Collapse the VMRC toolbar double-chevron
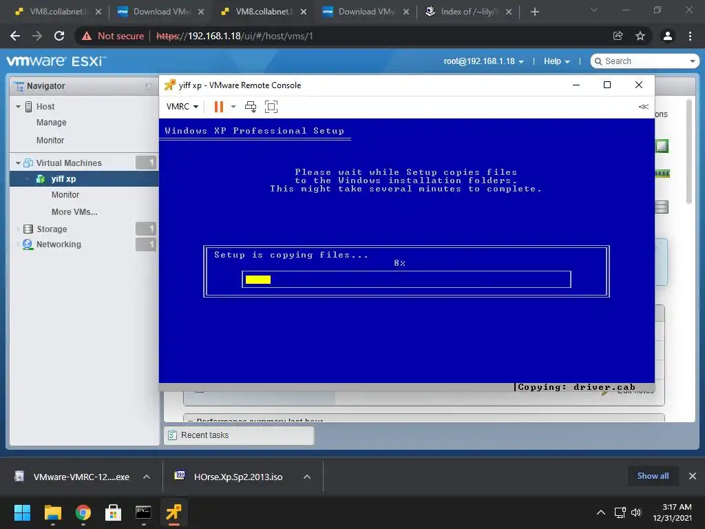This screenshot has height=529, width=705. [x=644, y=107]
